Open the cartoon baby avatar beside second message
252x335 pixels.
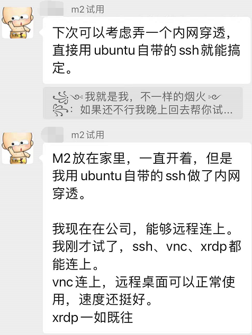coord(17,148)
